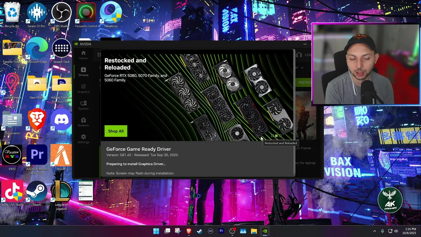Select Drivers in the NVIDIA sidebar
Viewport: 421px width, 237px height.
coord(83,72)
